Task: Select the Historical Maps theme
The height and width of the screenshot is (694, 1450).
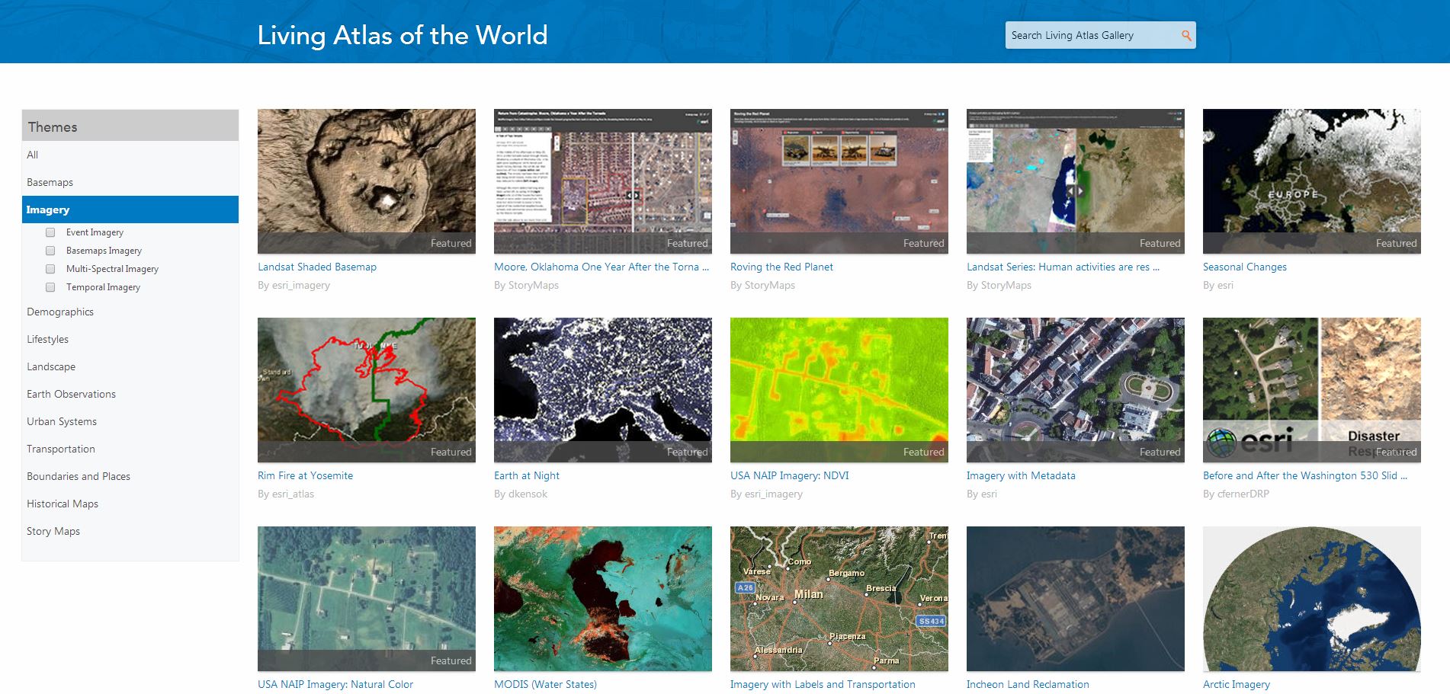Action: (130, 504)
